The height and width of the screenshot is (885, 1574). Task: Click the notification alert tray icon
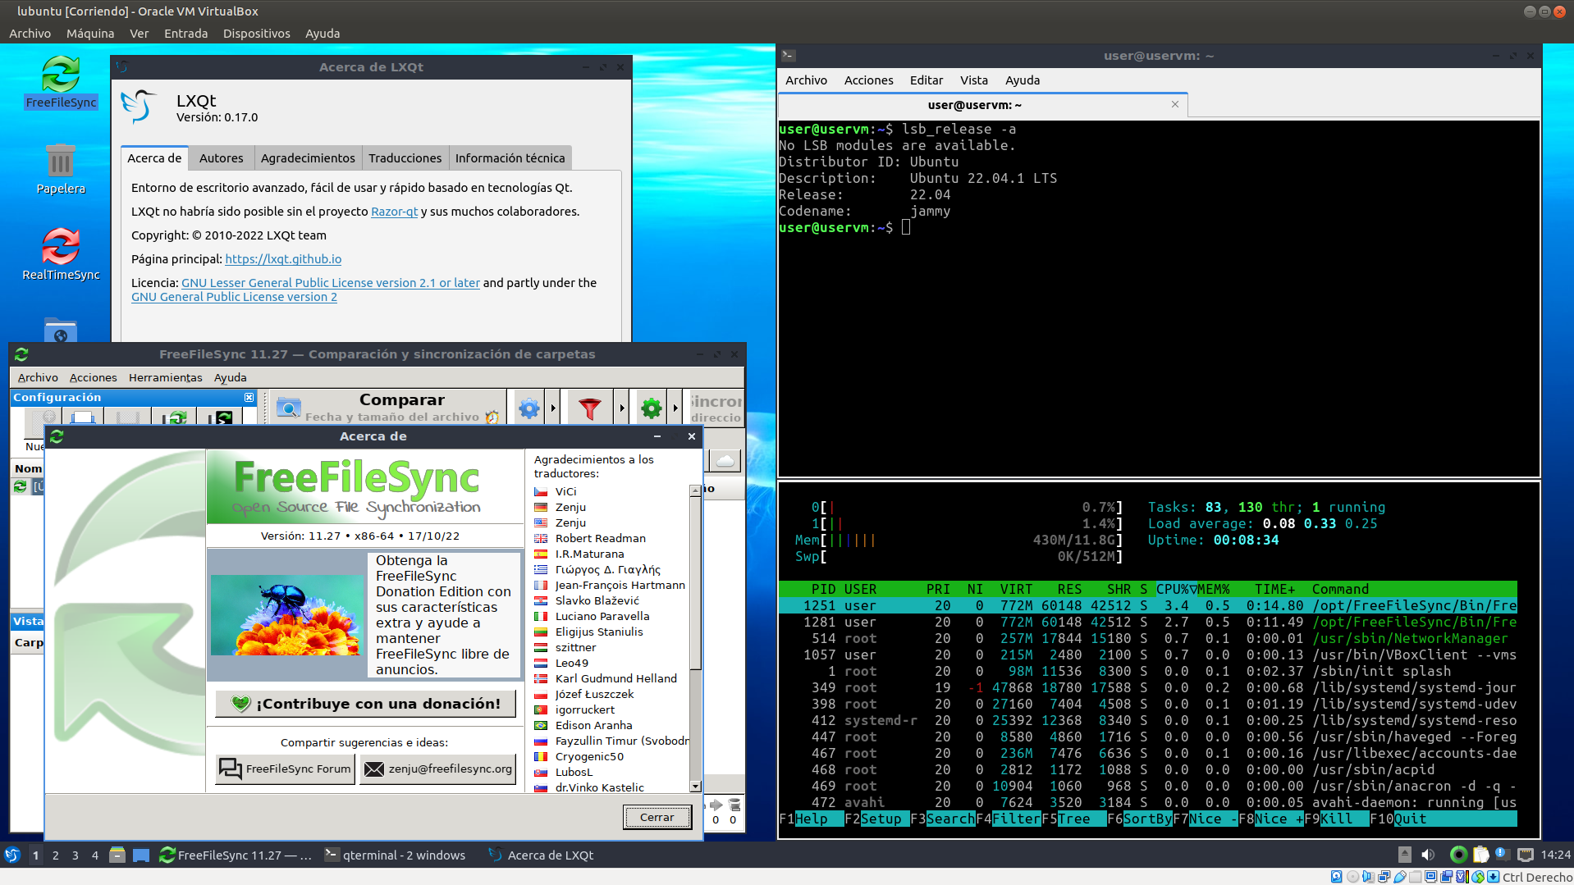click(x=1502, y=854)
